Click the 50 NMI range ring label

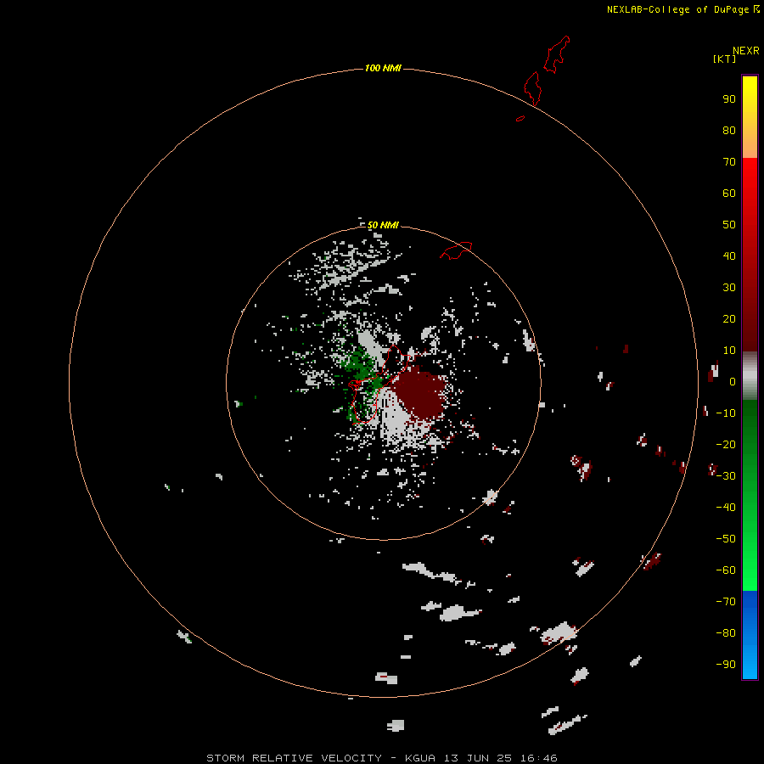[x=383, y=225]
